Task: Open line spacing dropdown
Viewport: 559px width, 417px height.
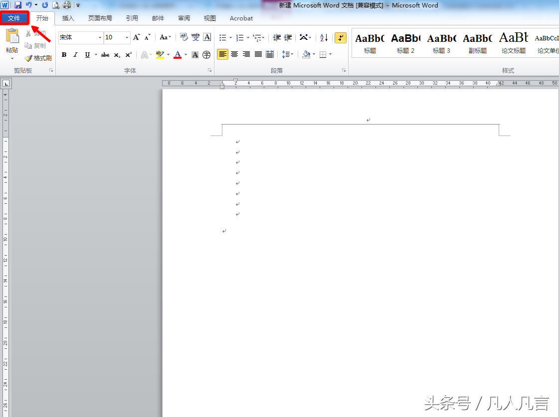Action: click(x=287, y=54)
